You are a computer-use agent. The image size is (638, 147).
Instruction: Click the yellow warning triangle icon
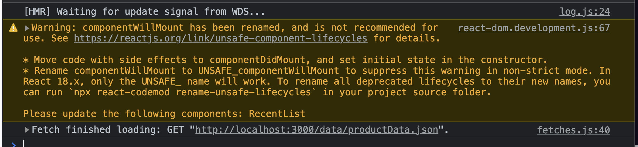tap(13, 28)
